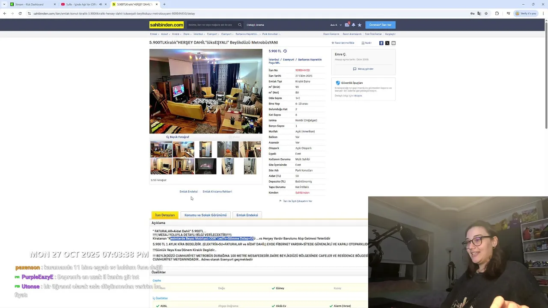Open the browser extensions puzzle icon
This screenshot has height=308, width=548.
click(497, 13)
